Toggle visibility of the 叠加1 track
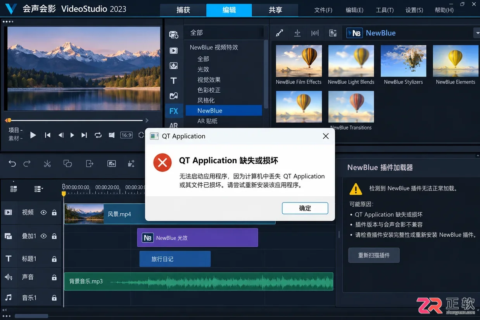This screenshot has height=320, width=480. (43, 236)
